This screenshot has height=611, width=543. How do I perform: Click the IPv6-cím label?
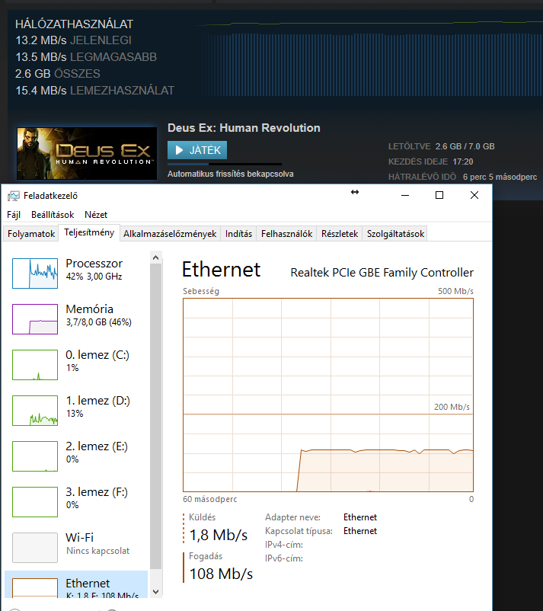point(284,558)
